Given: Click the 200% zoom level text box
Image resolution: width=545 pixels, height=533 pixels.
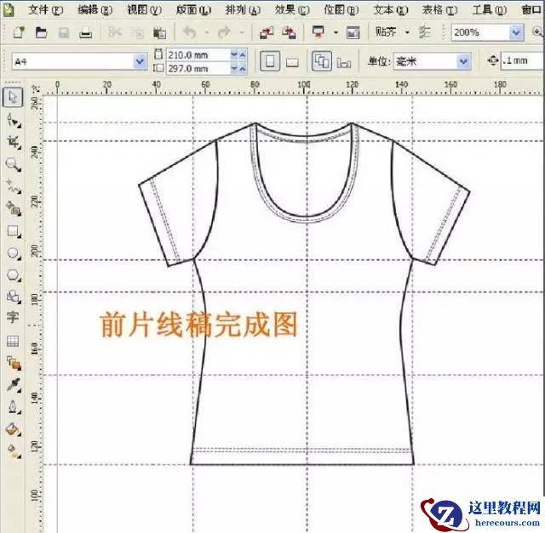Looking at the screenshot, I should (480, 32).
